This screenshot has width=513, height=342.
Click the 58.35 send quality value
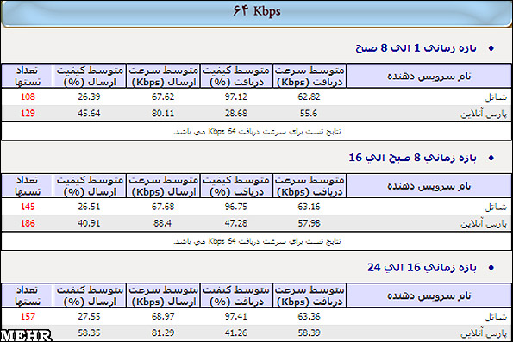[x=89, y=333]
